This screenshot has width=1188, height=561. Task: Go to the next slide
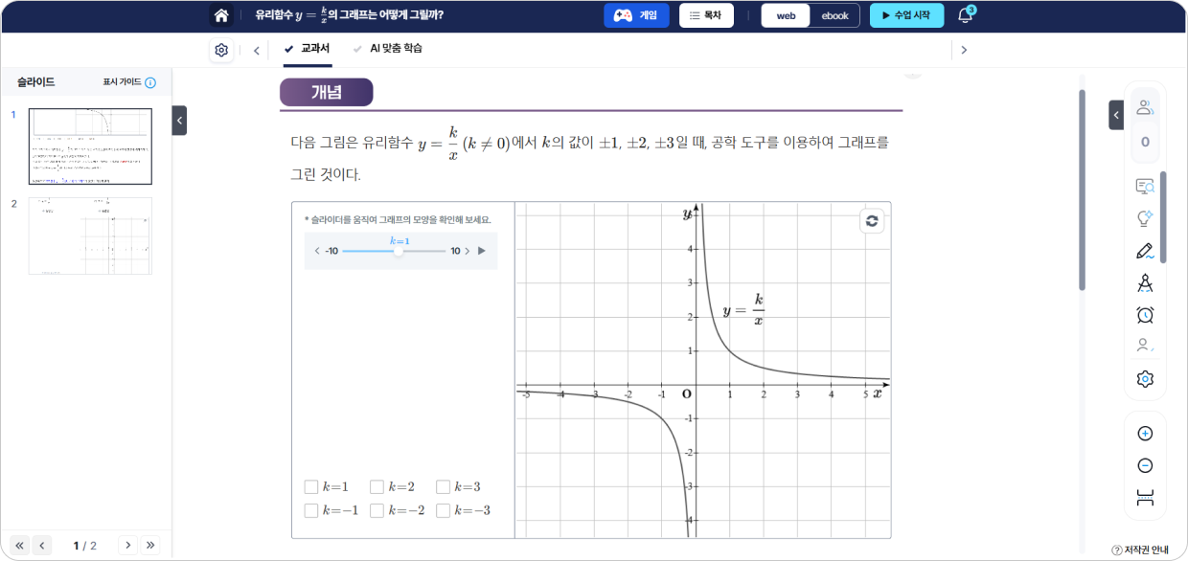pyautogui.click(x=127, y=545)
